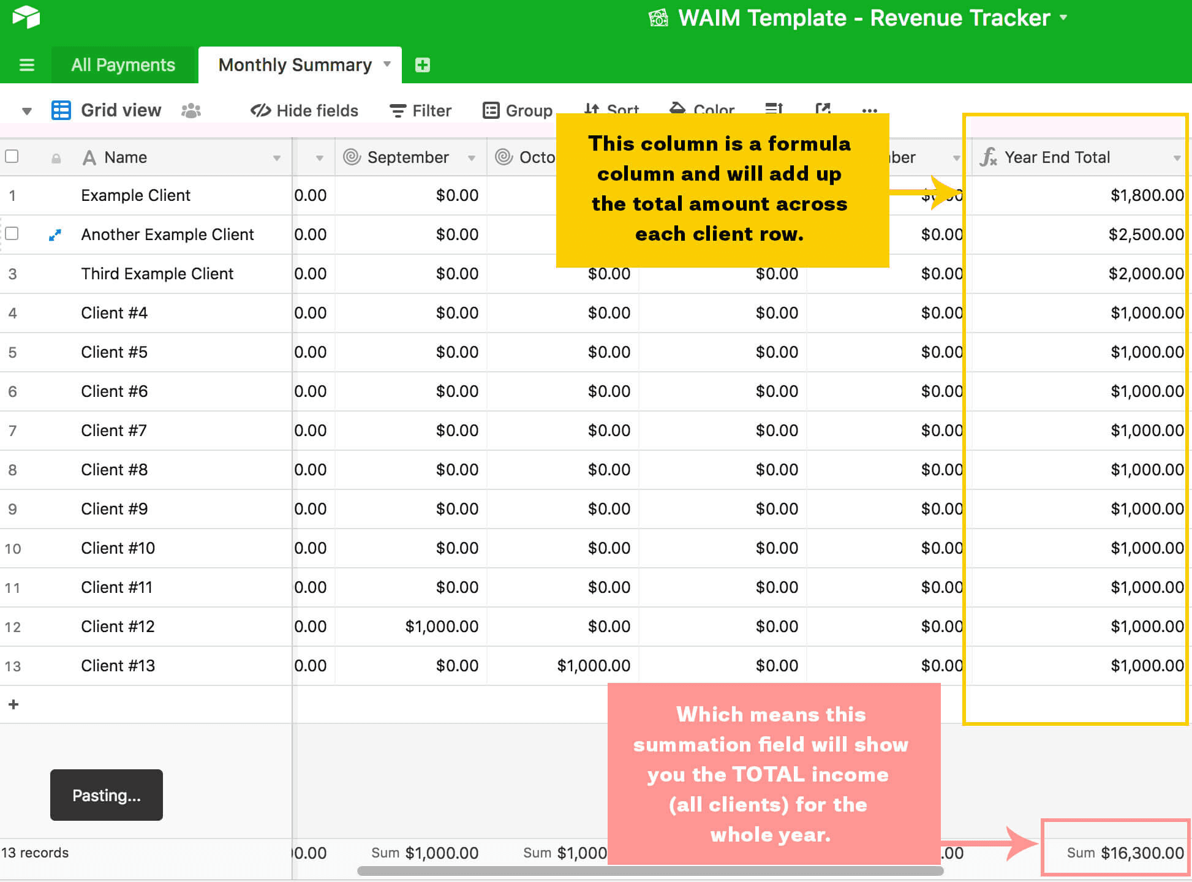Select the Monthly Summary tab

click(x=295, y=65)
